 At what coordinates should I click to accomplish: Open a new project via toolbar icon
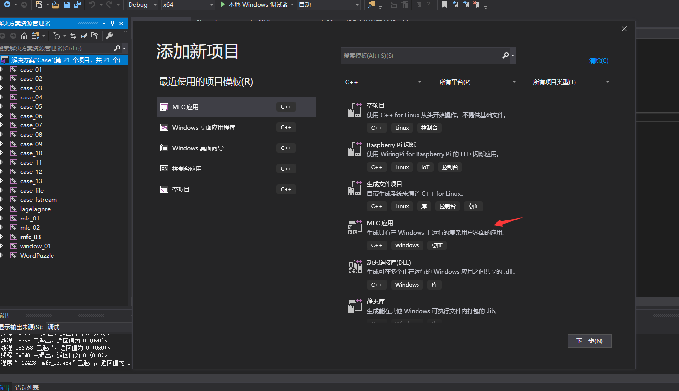coord(39,5)
